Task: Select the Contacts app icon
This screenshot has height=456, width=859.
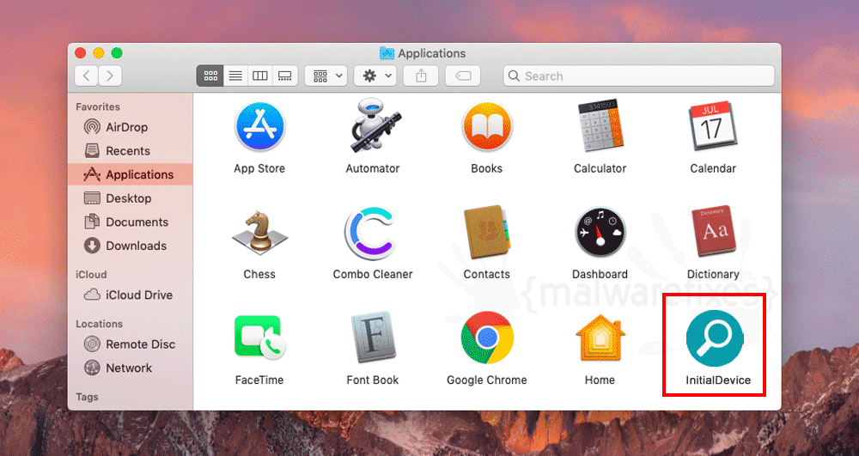Action: 486,232
